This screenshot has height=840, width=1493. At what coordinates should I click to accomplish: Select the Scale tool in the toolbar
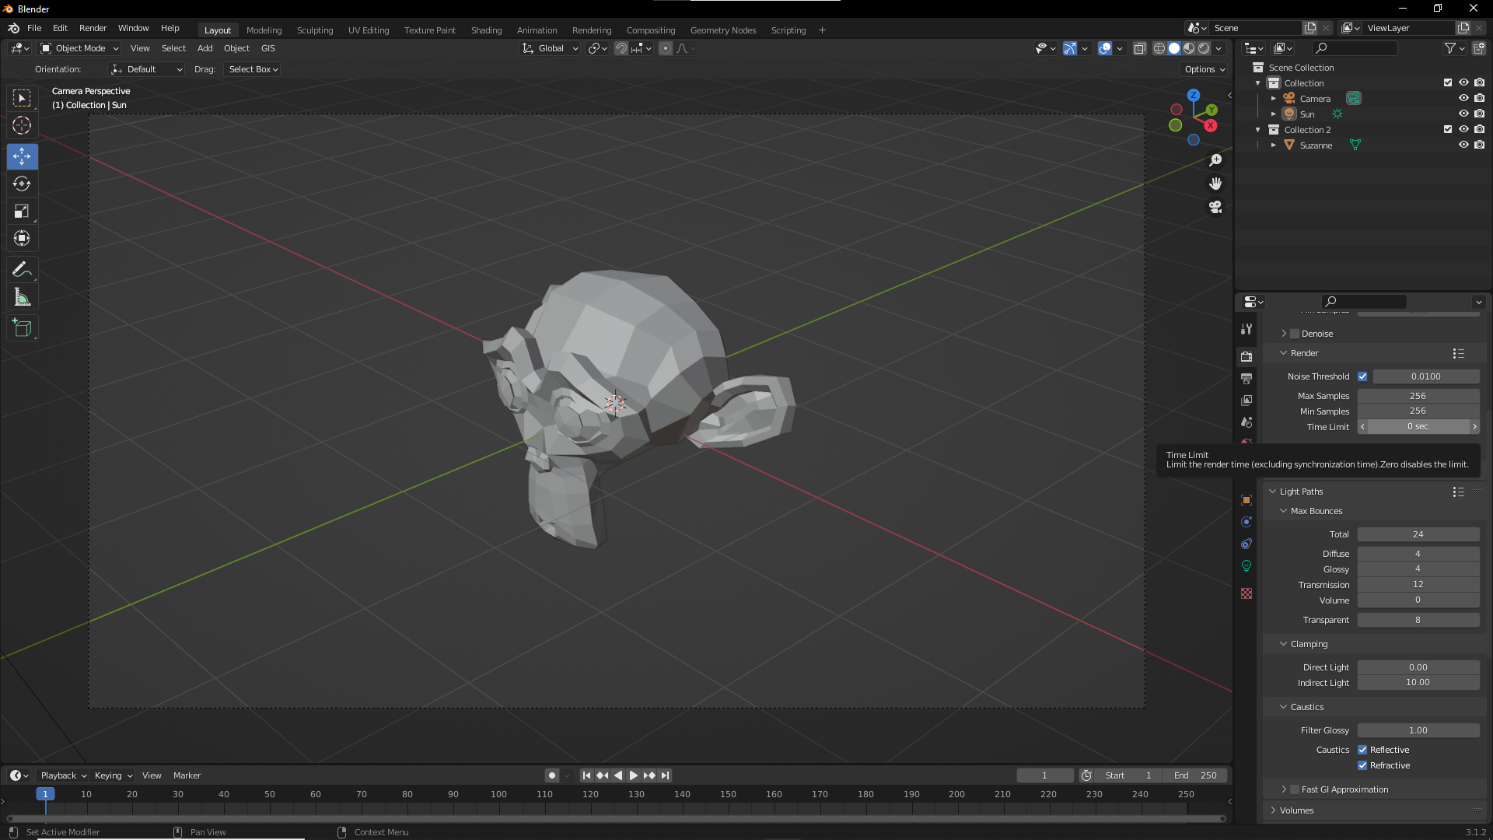point(22,212)
